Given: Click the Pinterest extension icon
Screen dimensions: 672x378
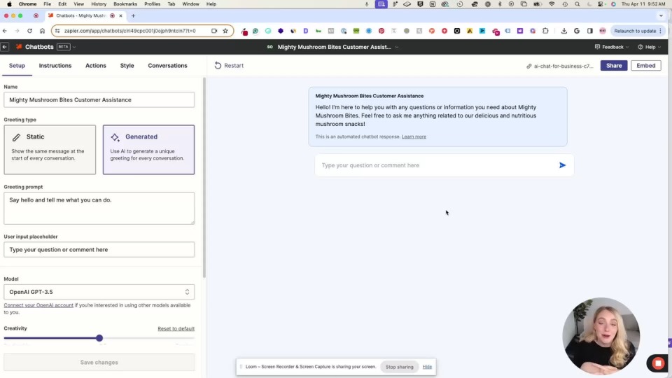Looking at the screenshot, I should tap(381, 31).
